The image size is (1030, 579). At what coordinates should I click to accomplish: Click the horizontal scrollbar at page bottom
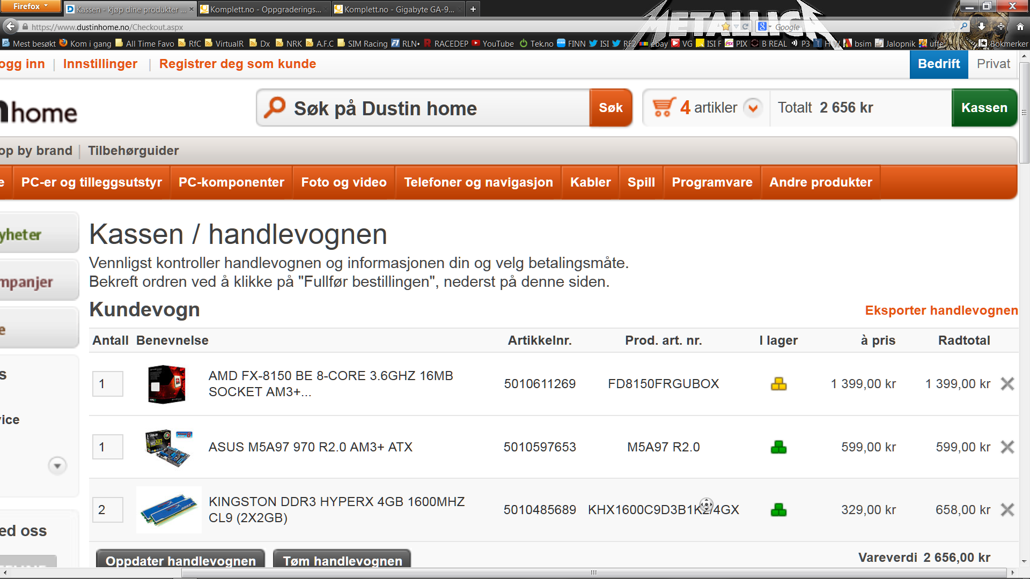coord(594,573)
